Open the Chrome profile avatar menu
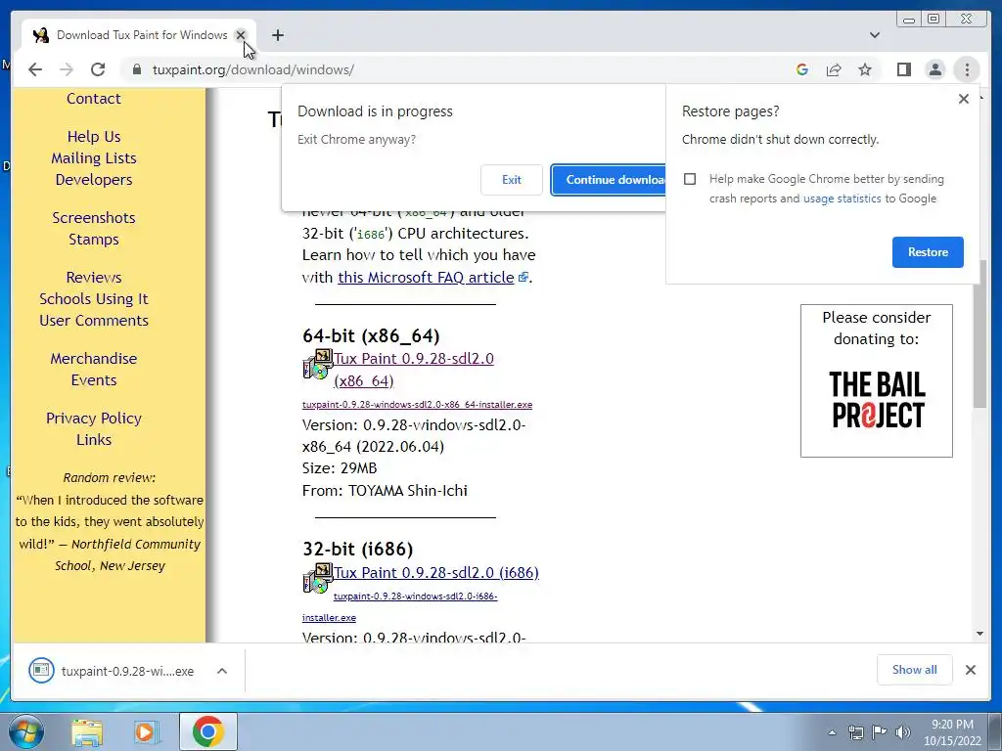Image resolution: width=1002 pixels, height=751 pixels. 934,69
